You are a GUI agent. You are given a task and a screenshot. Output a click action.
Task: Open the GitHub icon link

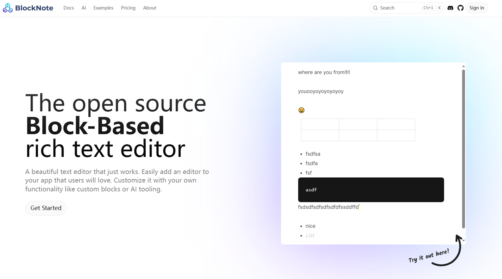[x=461, y=8]
